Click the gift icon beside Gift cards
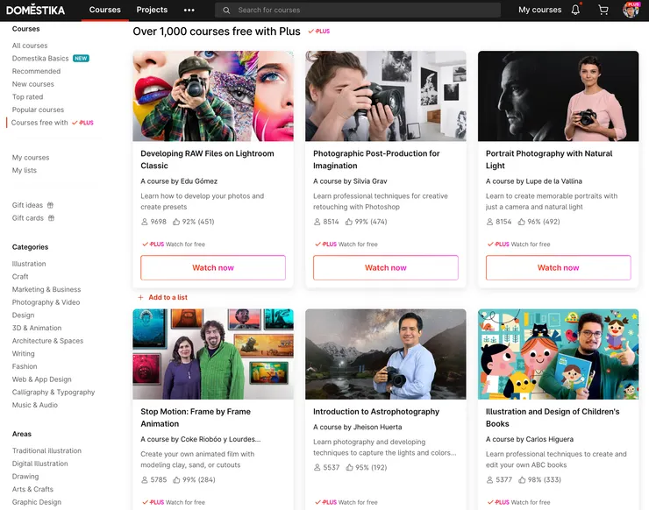This screenshot has width=649, height=510. (x=52, y=218)
